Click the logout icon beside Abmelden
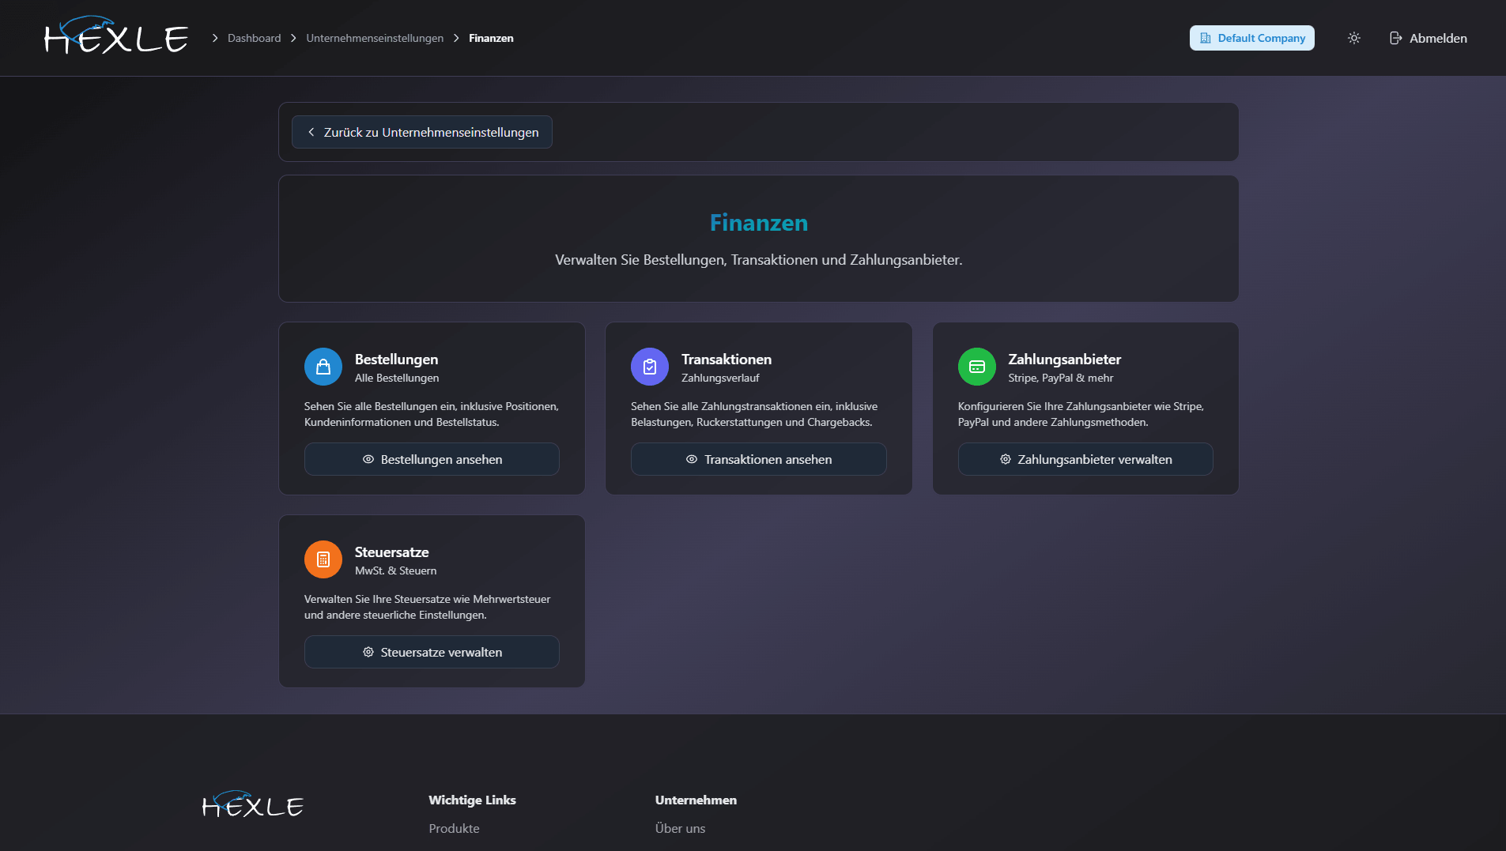 (1395, 38)
